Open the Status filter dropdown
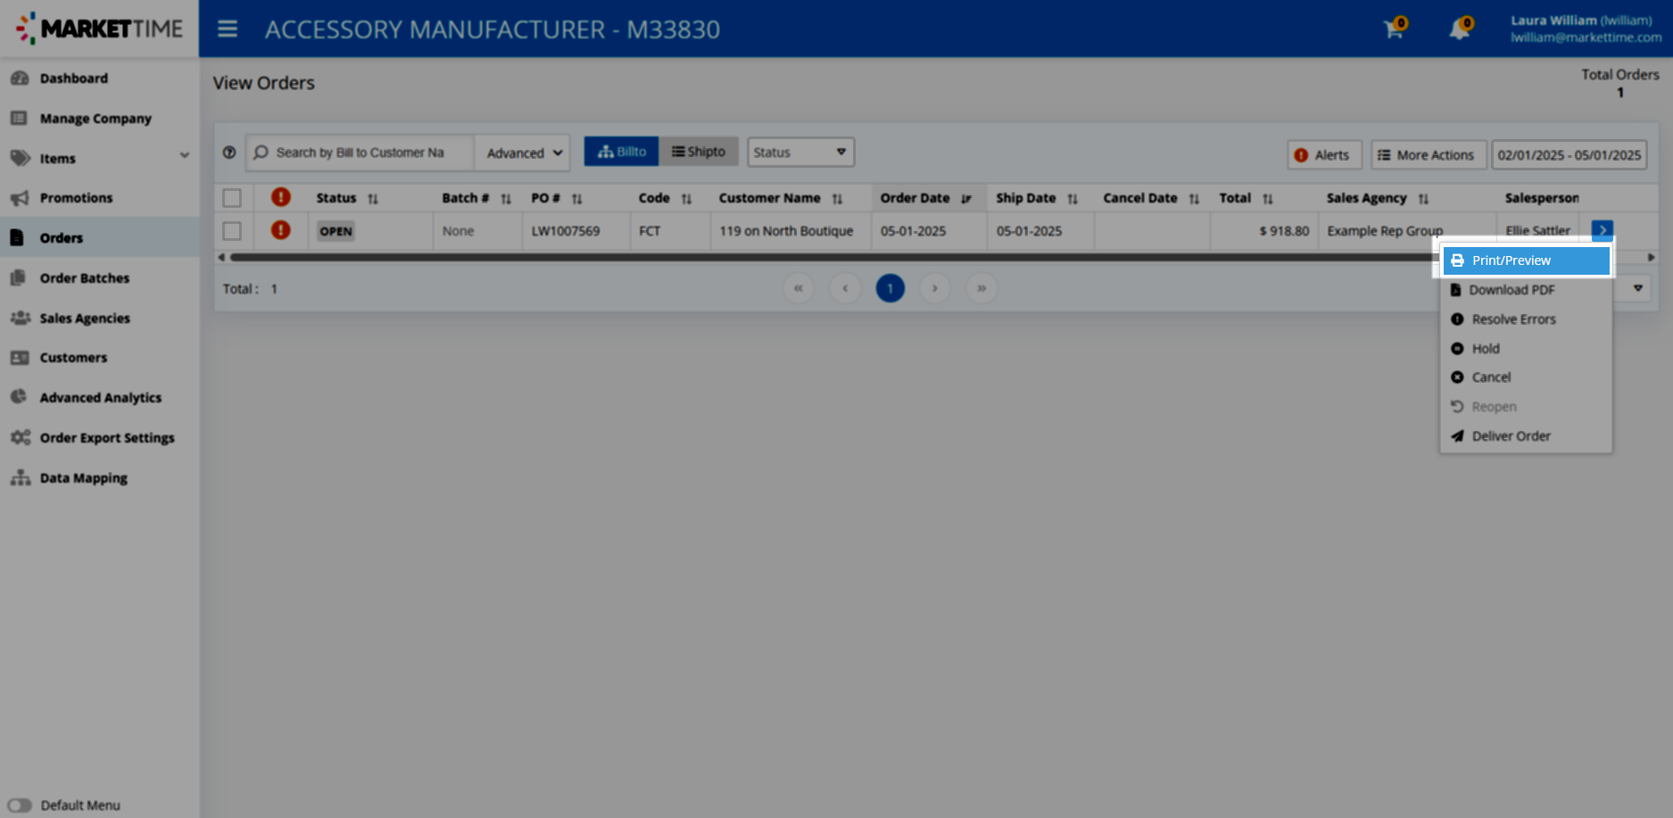The width and height of the screenshot is (1673, 818). coord(800,153)
